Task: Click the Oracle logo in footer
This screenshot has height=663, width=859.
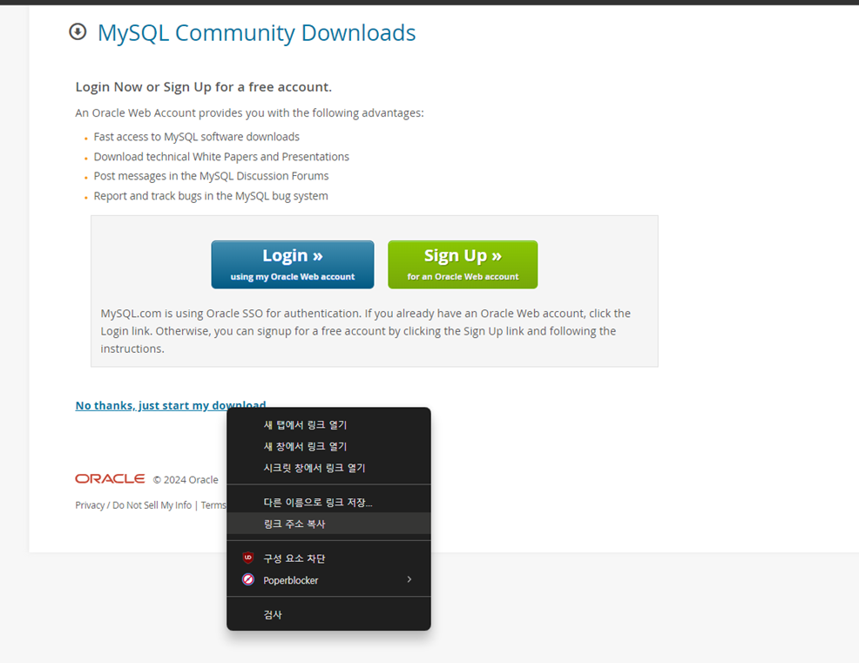Action: pyautogui.click(x=110, y=479)
